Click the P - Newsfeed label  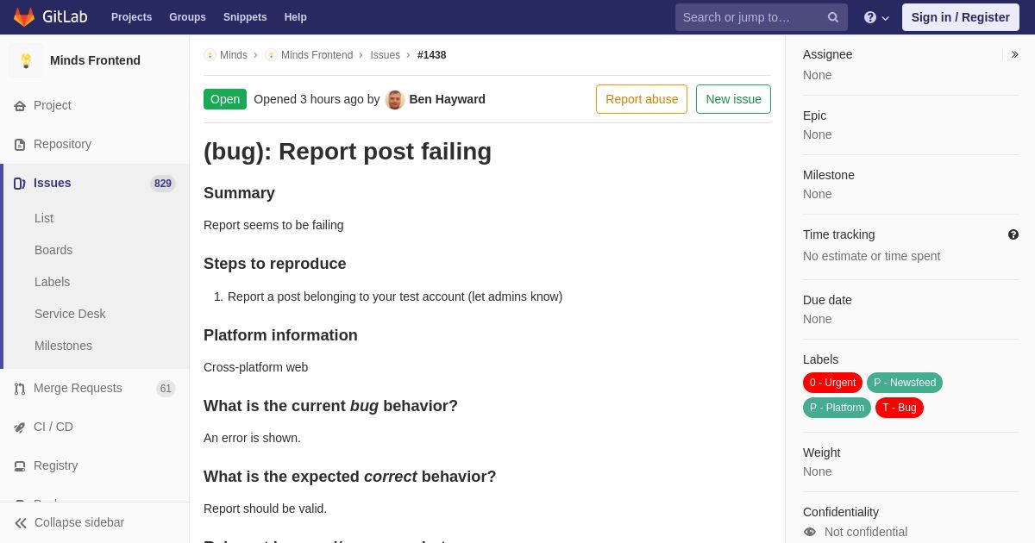pyautogui.click(x=905, y=383)
